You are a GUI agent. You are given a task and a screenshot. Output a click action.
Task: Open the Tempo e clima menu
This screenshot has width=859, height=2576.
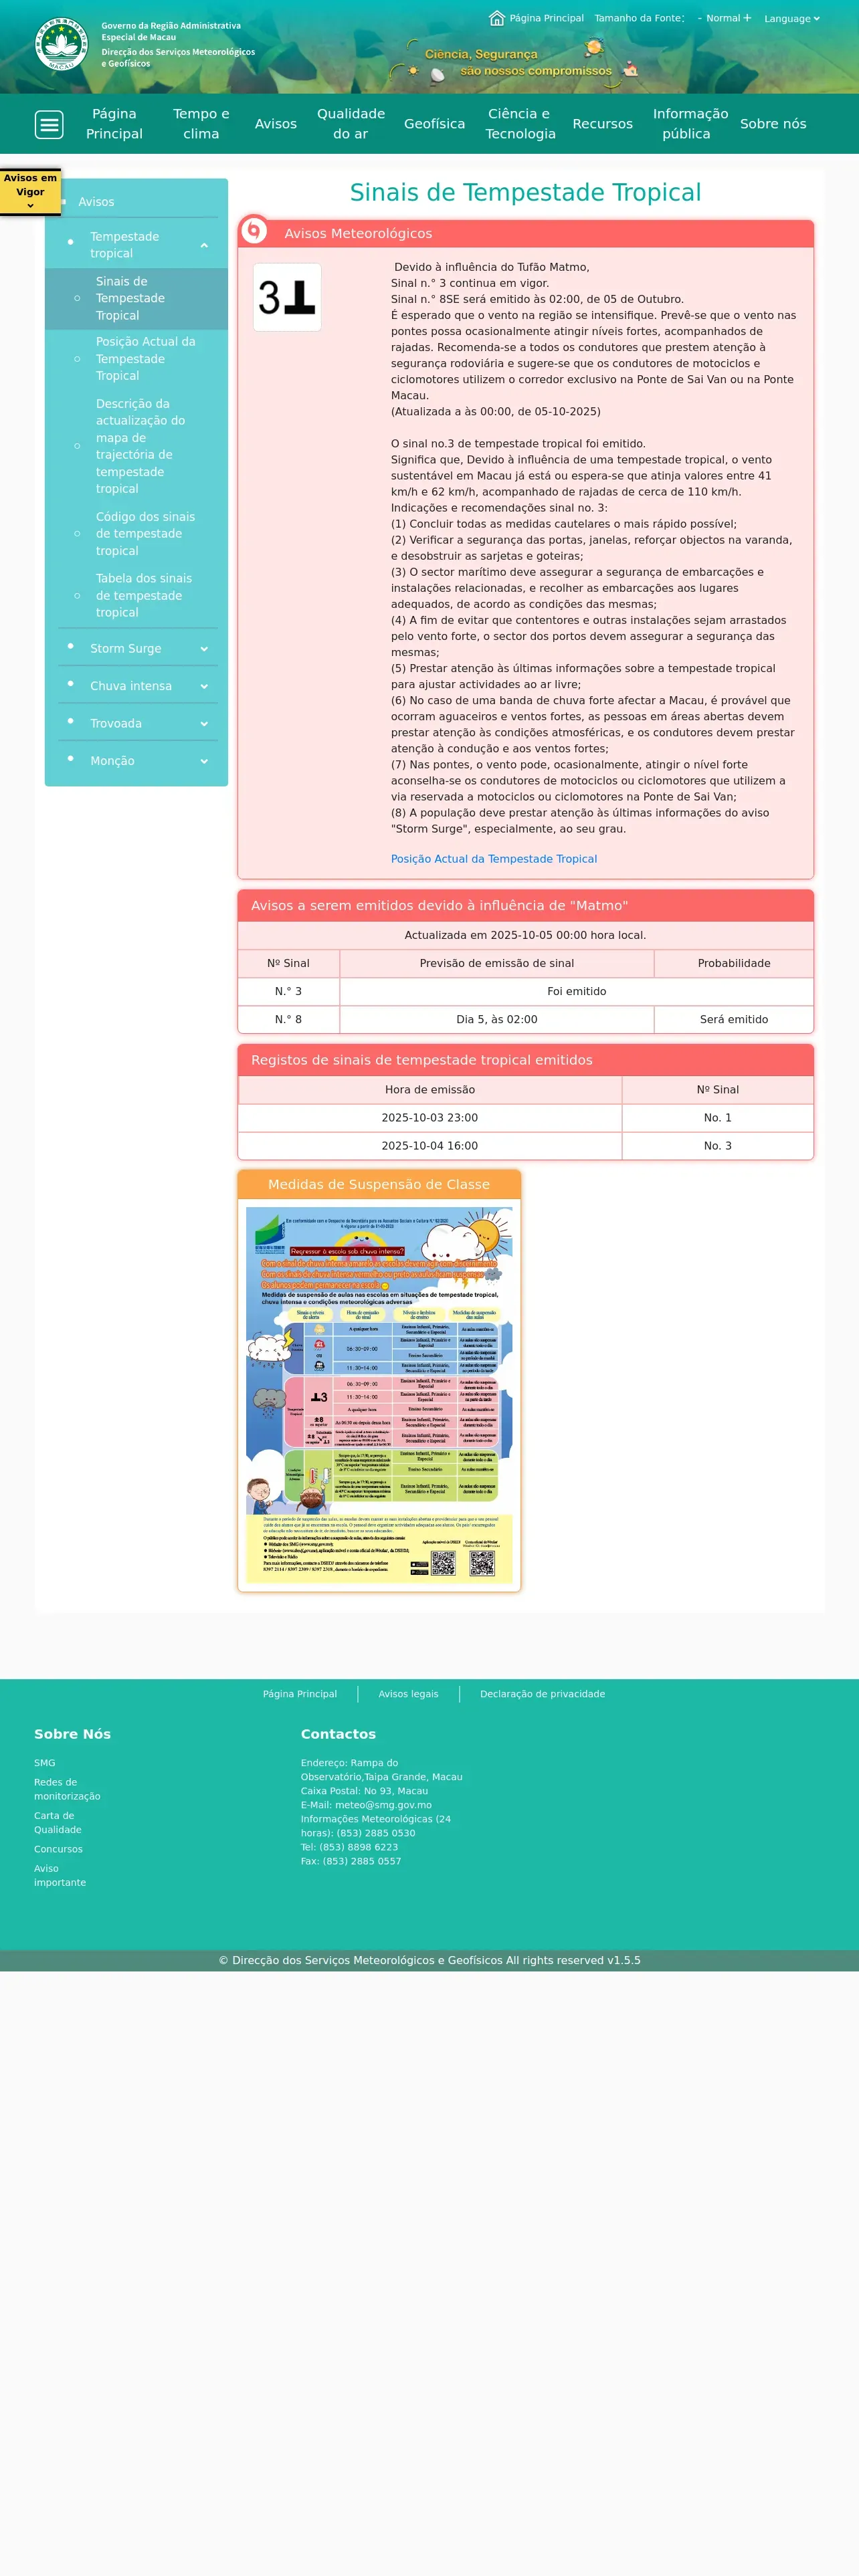pyautogui.click(x=201, y=124)
